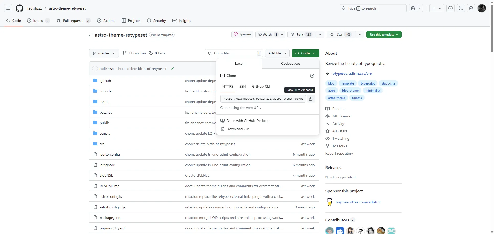
Task: Open the Issues tab
Action: 38,21
